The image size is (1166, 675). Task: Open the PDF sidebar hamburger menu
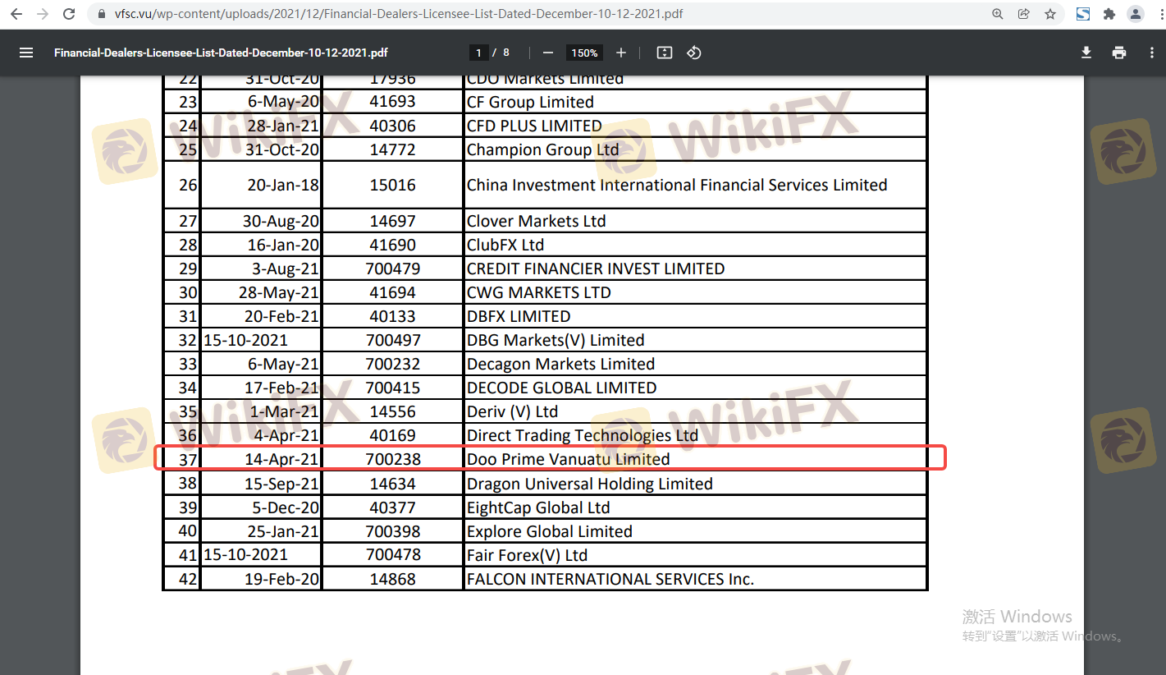pos(26,53)
